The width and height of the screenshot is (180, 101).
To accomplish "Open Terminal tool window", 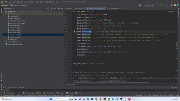I will pyautogui.click(x=69, y=93).
